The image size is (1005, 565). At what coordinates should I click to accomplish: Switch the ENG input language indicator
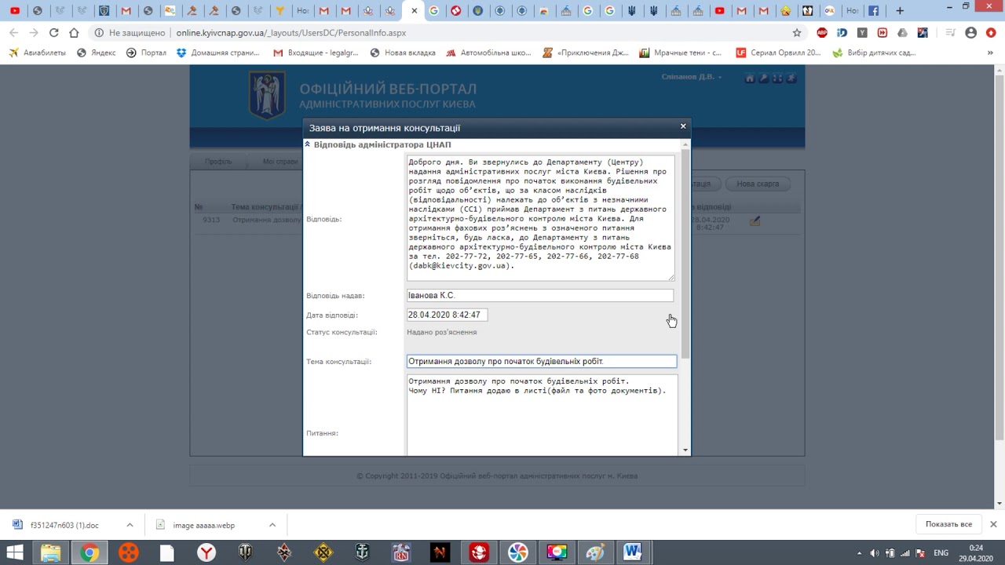click(941, 553)
